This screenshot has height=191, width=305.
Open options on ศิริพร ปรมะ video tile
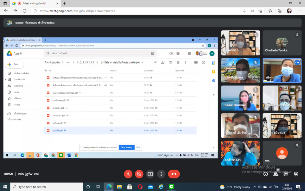tap(297, 62)
